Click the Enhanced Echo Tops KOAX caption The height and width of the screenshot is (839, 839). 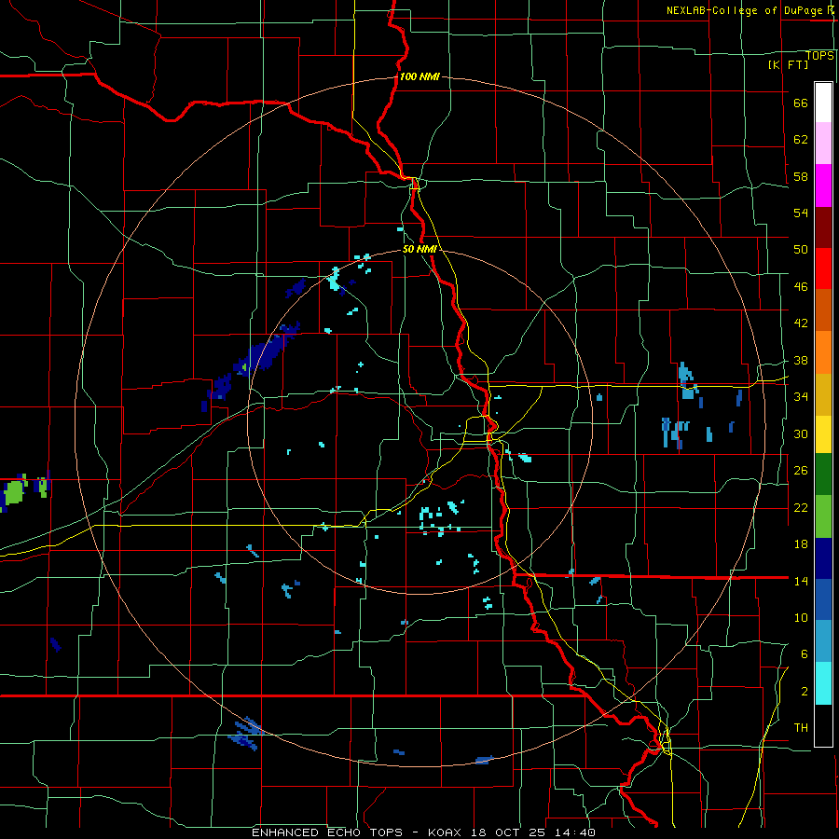(x=423, y=832)
